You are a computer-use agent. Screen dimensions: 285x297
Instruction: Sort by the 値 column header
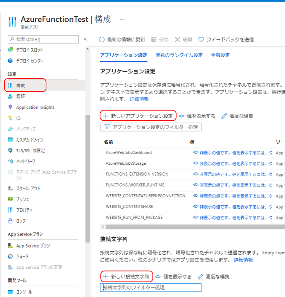click(192, 142)
